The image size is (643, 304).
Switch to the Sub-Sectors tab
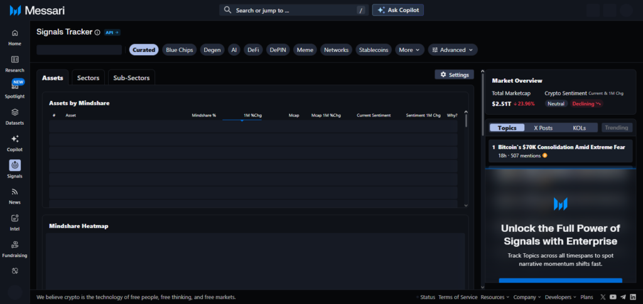point(131,78)
